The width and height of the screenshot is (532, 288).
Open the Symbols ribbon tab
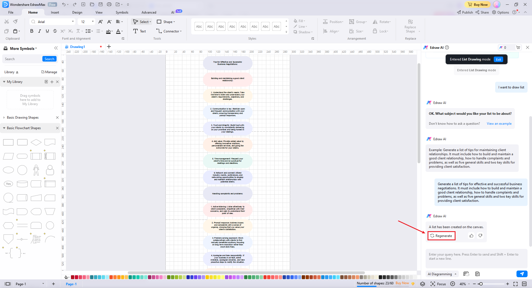point(122,12)
